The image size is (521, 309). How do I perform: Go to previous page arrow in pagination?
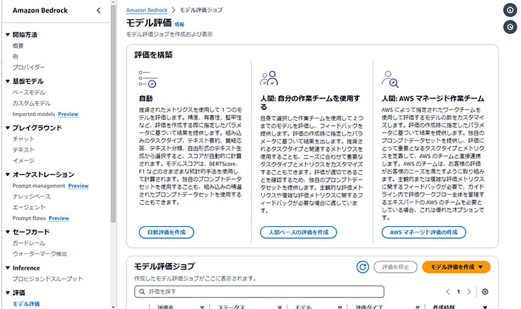[x=448, y=291]
